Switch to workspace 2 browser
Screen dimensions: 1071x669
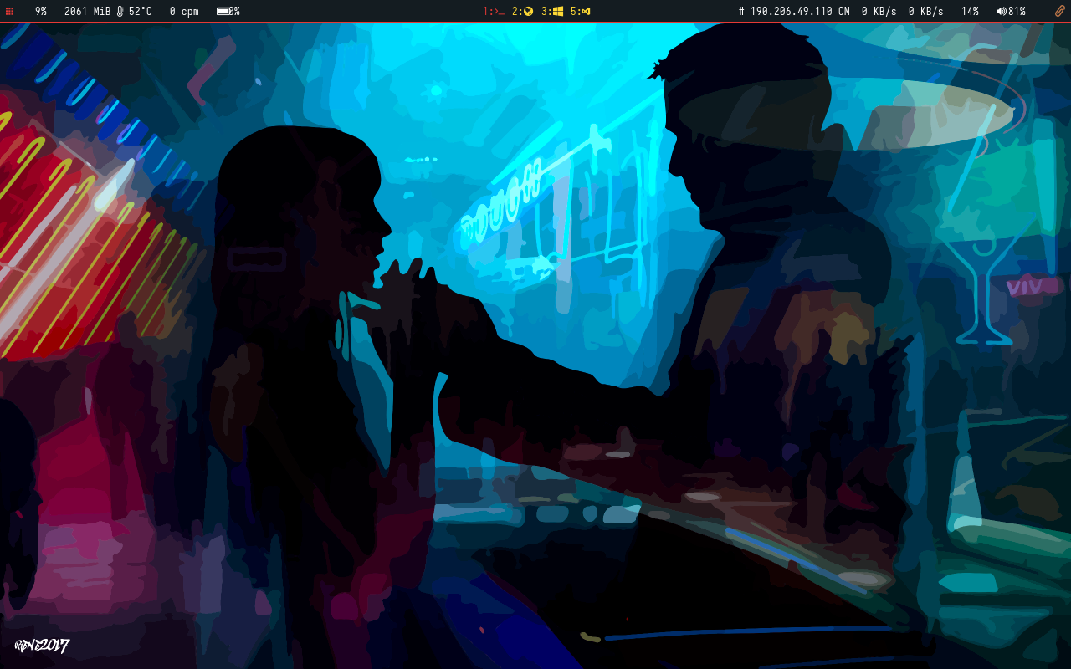[523, 11]
